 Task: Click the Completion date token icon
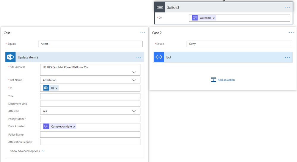pyautogui.click(x=46, y=126)
